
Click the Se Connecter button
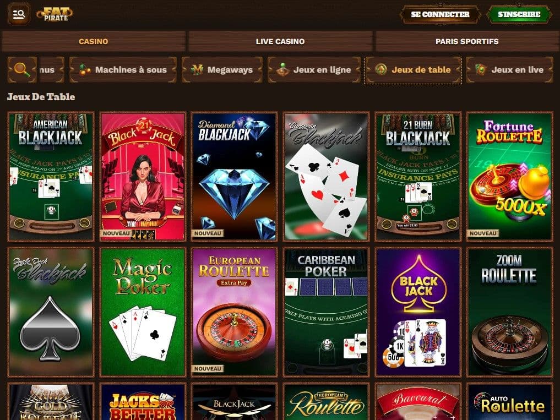[440, 15]
